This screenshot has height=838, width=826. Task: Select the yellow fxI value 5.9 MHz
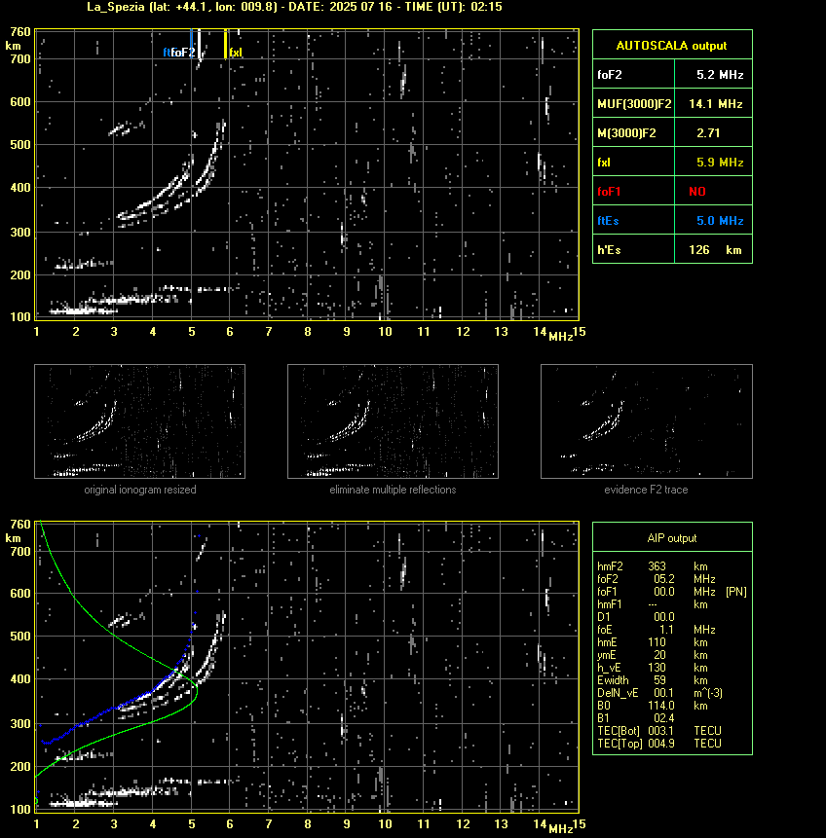point(720,162)
